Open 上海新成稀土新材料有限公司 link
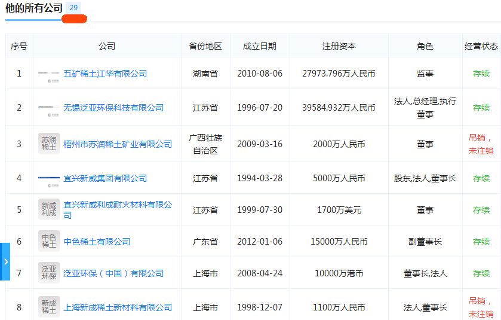The width and height of the screenshot is (501, 320). pos(118,307)
